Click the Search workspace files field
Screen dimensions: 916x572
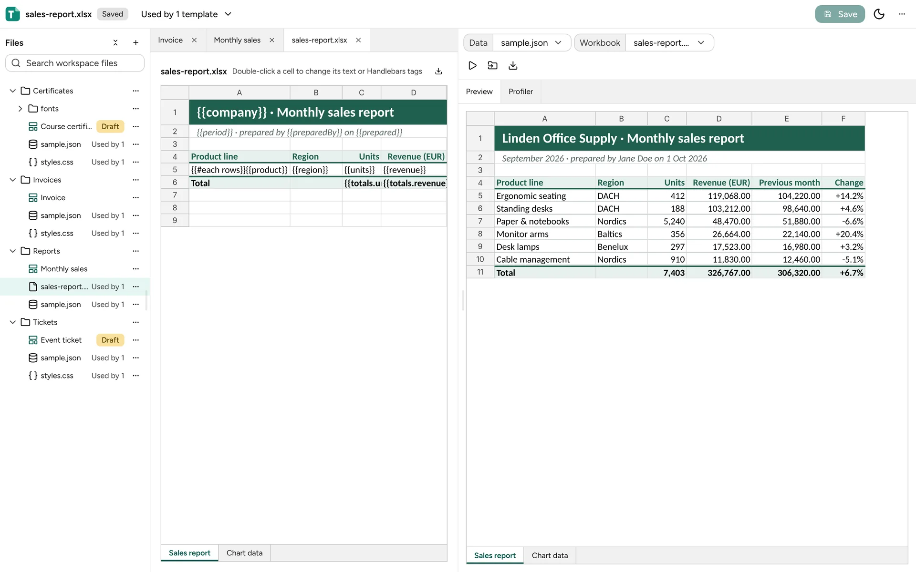pyautogui.click(x=75, y=63)
